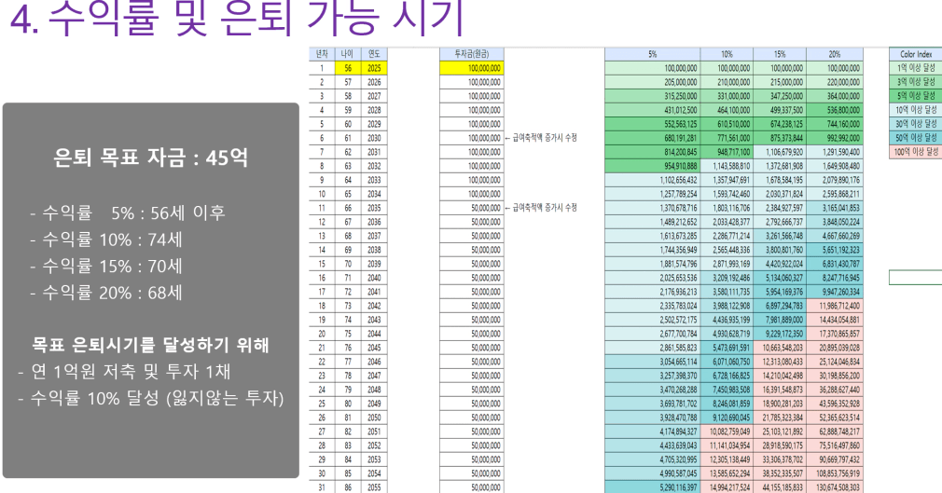Click the 은퇴 목표 자금 : 45억 heading
942x493 pixels.
click(x=150, y=157)
